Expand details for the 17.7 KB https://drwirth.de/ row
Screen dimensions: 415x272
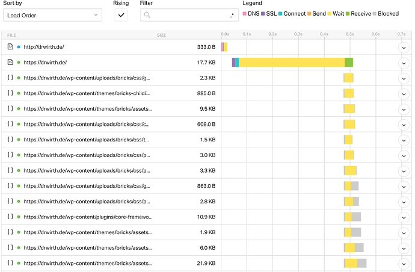(x=404, y=63)
